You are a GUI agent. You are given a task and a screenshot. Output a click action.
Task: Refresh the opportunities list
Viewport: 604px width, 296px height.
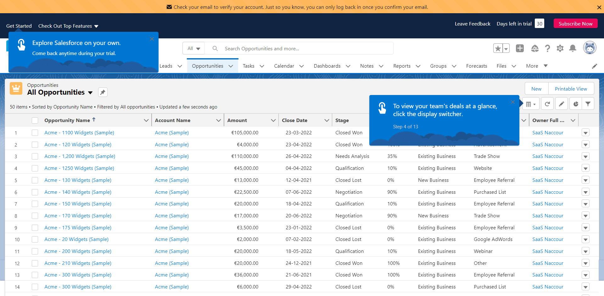coord(547,104)
